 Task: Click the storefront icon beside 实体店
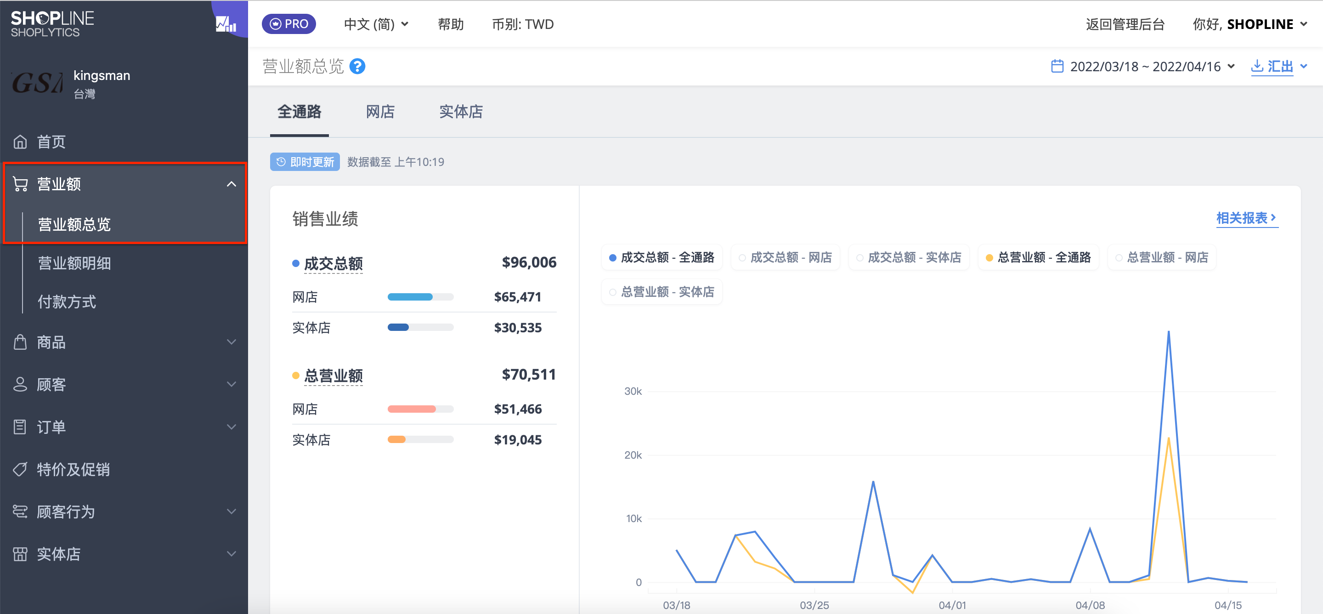click(x=20, y=554)
